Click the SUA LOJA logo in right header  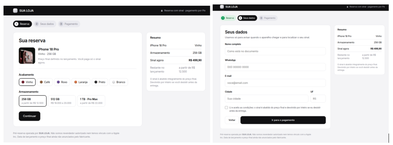229,7
